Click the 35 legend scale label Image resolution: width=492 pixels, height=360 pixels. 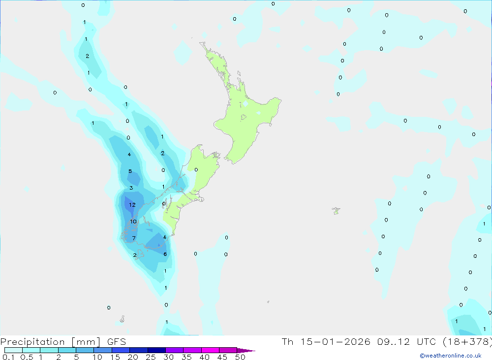tap(186, 357)
